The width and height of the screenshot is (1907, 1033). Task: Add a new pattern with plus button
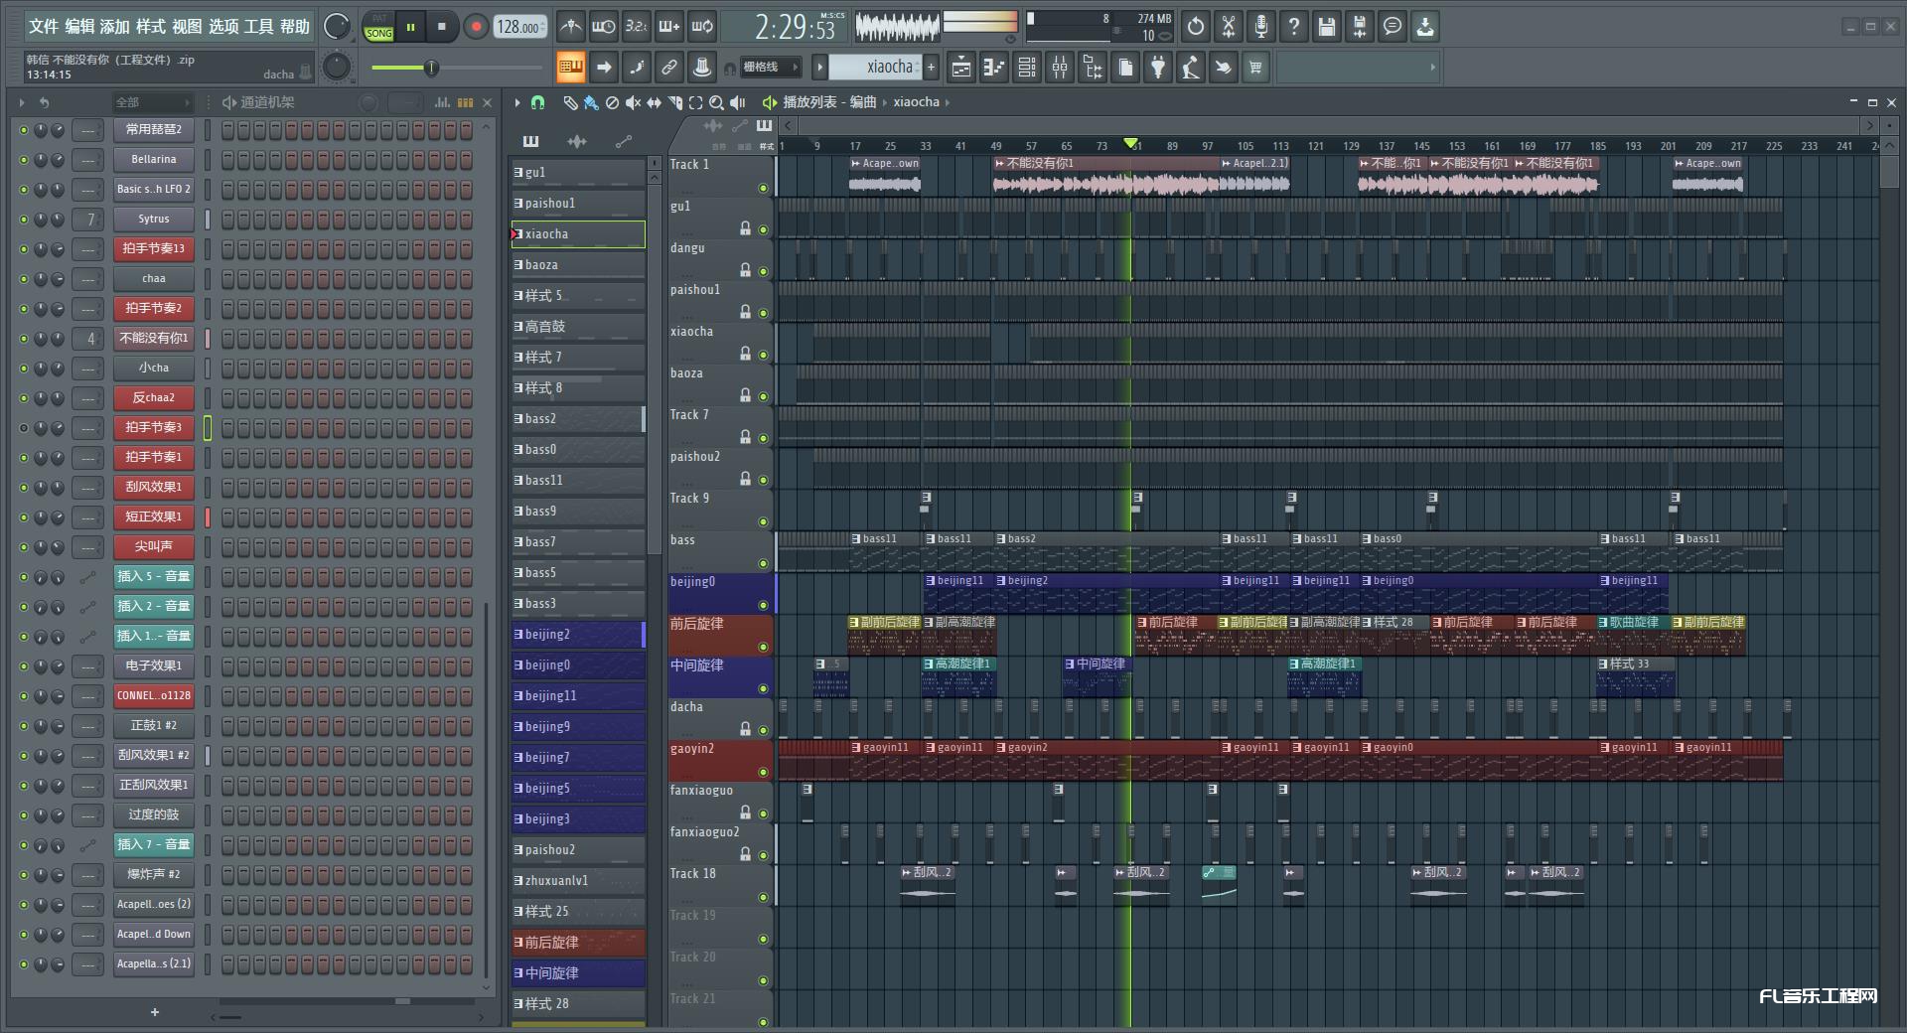coord(932,67)
